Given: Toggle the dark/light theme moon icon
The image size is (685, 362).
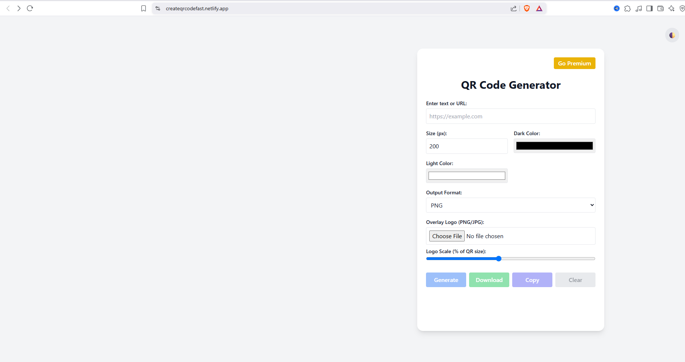Looking at the screenshot, I should pos(672,35).
